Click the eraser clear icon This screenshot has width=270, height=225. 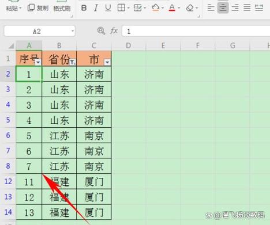pyautogui.click(x=190, y=8)
